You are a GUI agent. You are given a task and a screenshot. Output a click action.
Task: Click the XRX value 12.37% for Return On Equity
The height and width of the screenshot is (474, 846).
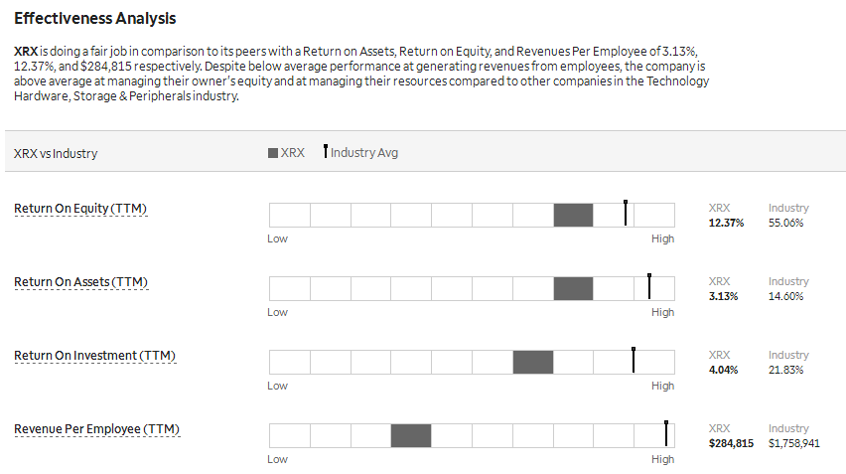726,223
